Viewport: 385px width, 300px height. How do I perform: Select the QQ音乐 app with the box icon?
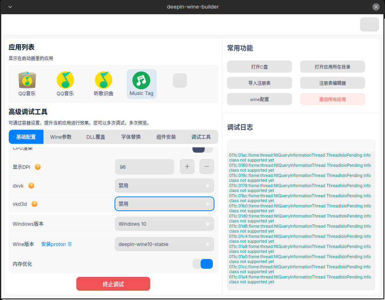[27, 84]
